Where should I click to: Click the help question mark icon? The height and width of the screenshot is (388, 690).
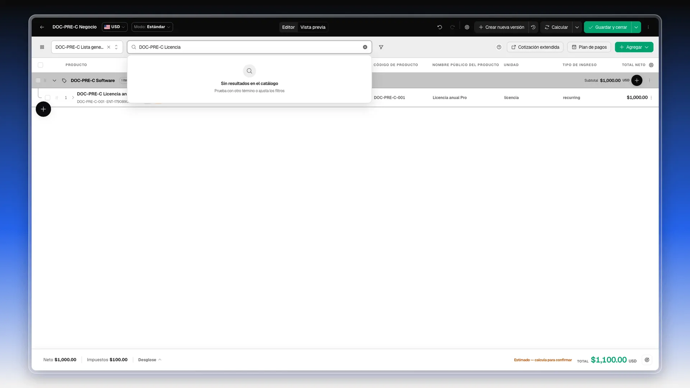click(499, 47)
